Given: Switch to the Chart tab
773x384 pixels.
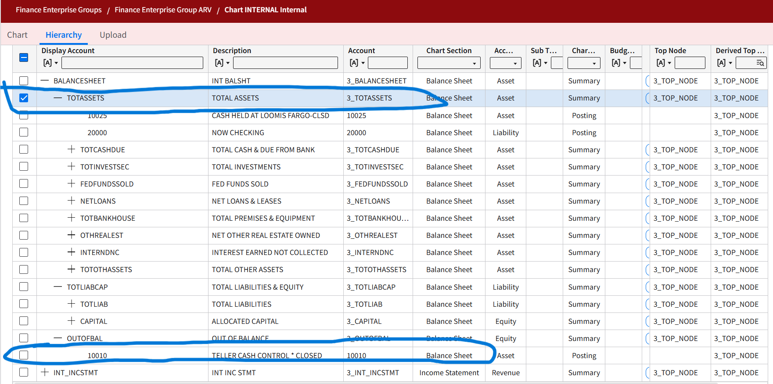Looking at the screenshot, I should tap(17, 35).
